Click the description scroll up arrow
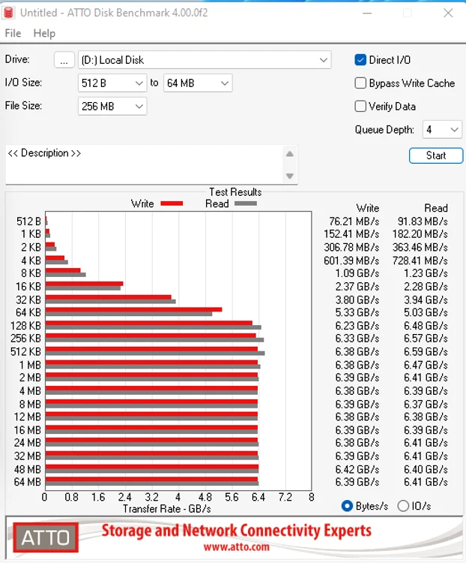The height and width of the screenshot is (563, 466). pos(290,154)
